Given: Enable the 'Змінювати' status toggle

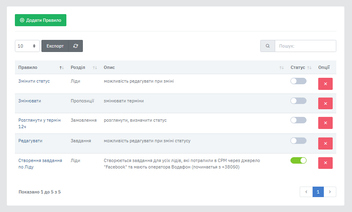Looking at the screenshot, I should pyautogui.click(x=298, y=101).
